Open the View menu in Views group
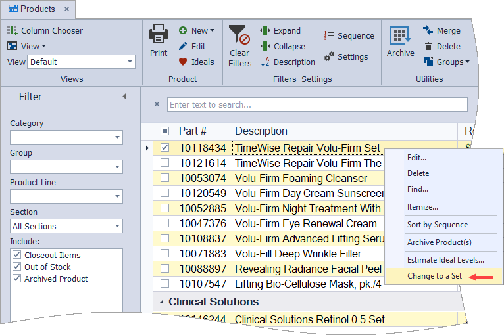Screen dimensions: 504x335 (26, 46)
